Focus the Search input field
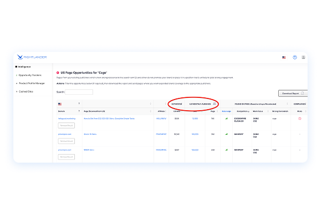The image size is (321, 214). tap(80, 92)
